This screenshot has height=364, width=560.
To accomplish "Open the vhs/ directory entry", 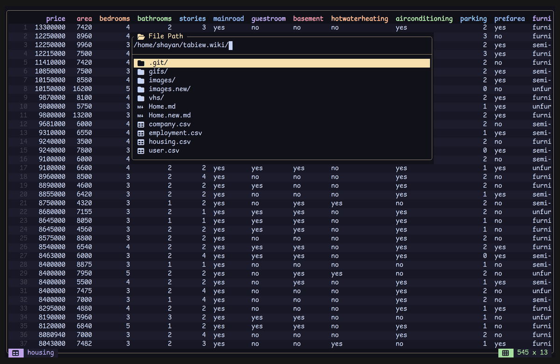I will (x=282, y=98).
